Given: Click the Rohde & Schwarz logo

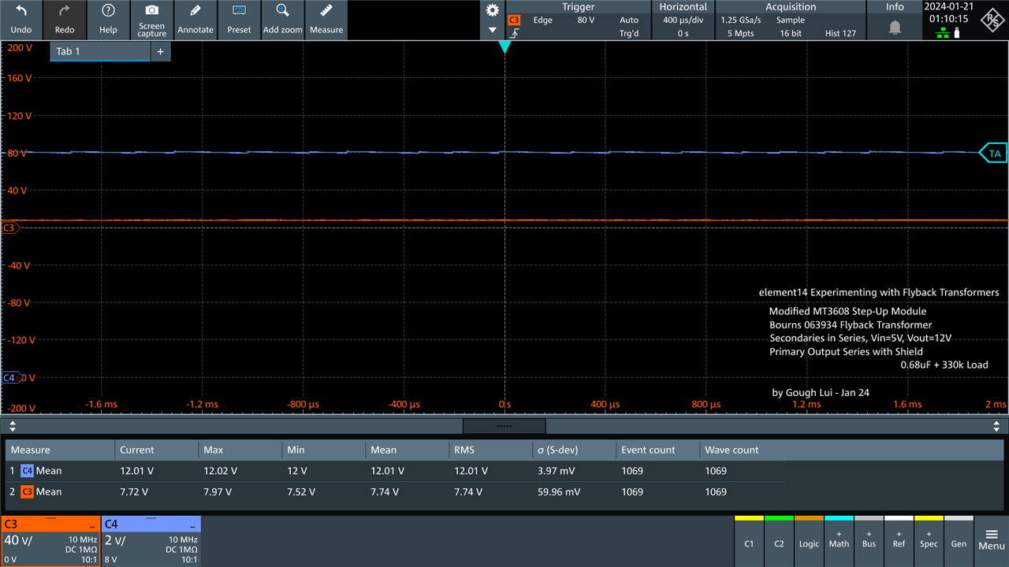Looking at the screenshot, I should [x=991, y=20].
